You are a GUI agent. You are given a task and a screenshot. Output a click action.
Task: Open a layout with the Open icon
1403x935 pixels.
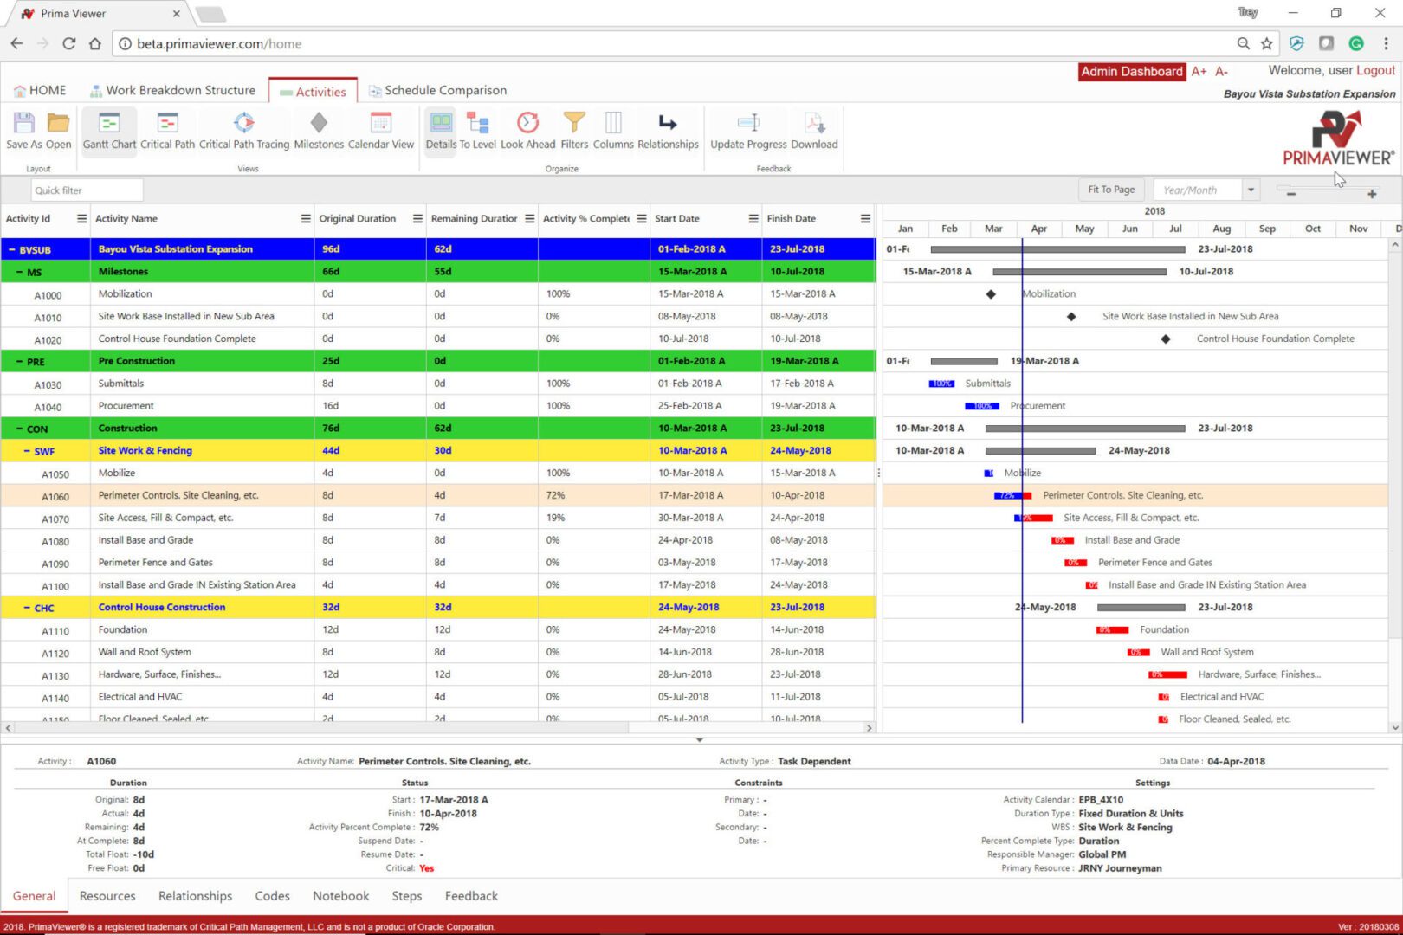58,123
